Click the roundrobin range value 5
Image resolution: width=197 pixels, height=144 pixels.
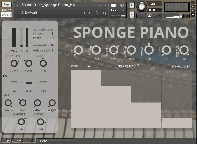click(52, 34)
